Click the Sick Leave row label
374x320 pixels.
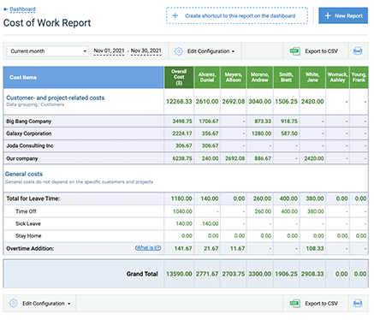click(x=28, y=223)
